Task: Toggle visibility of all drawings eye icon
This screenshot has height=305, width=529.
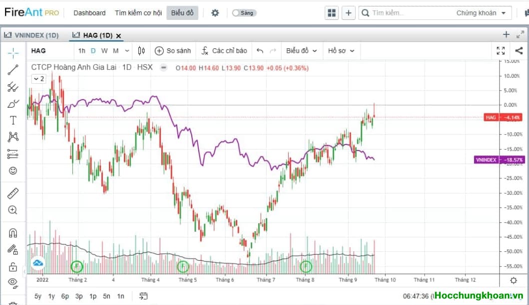Action: pos(13,283)
